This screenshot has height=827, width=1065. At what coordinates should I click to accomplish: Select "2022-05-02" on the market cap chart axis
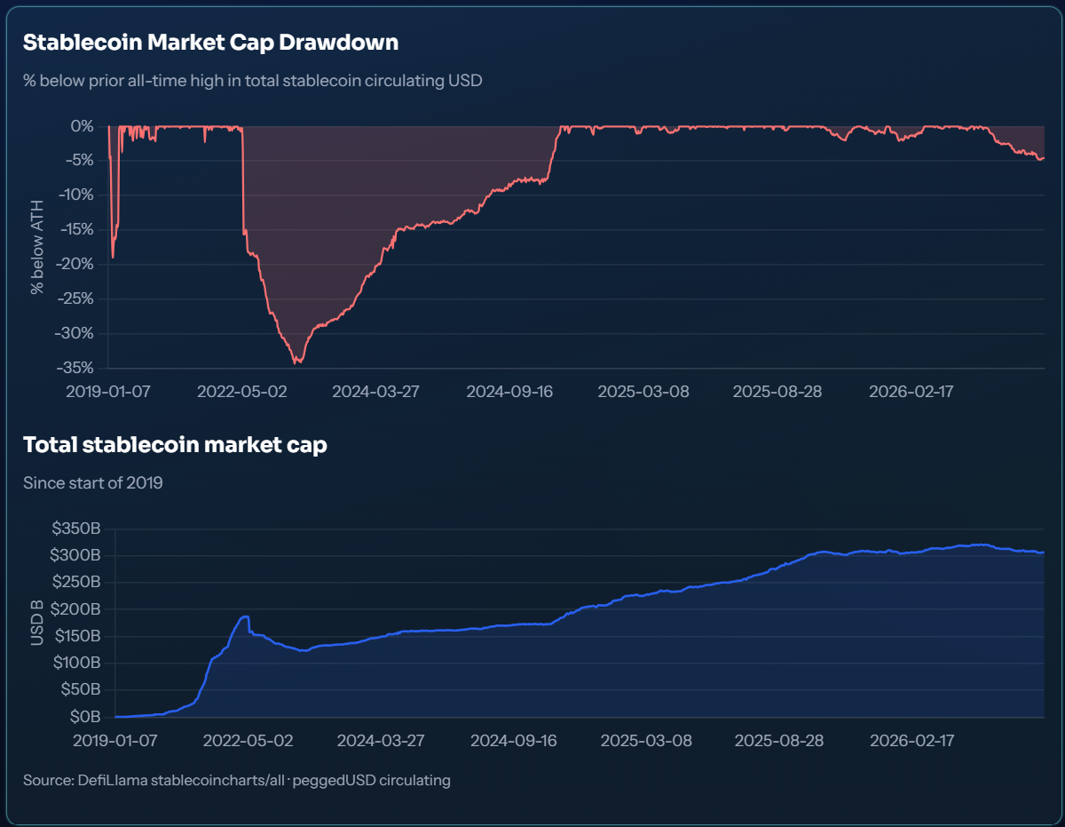248,741
